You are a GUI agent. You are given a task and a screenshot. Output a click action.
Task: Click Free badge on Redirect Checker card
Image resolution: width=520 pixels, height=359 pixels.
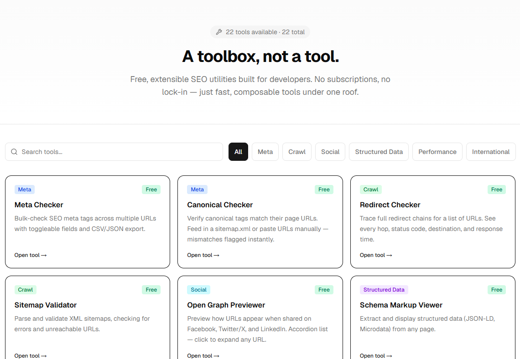click(497, 190)
